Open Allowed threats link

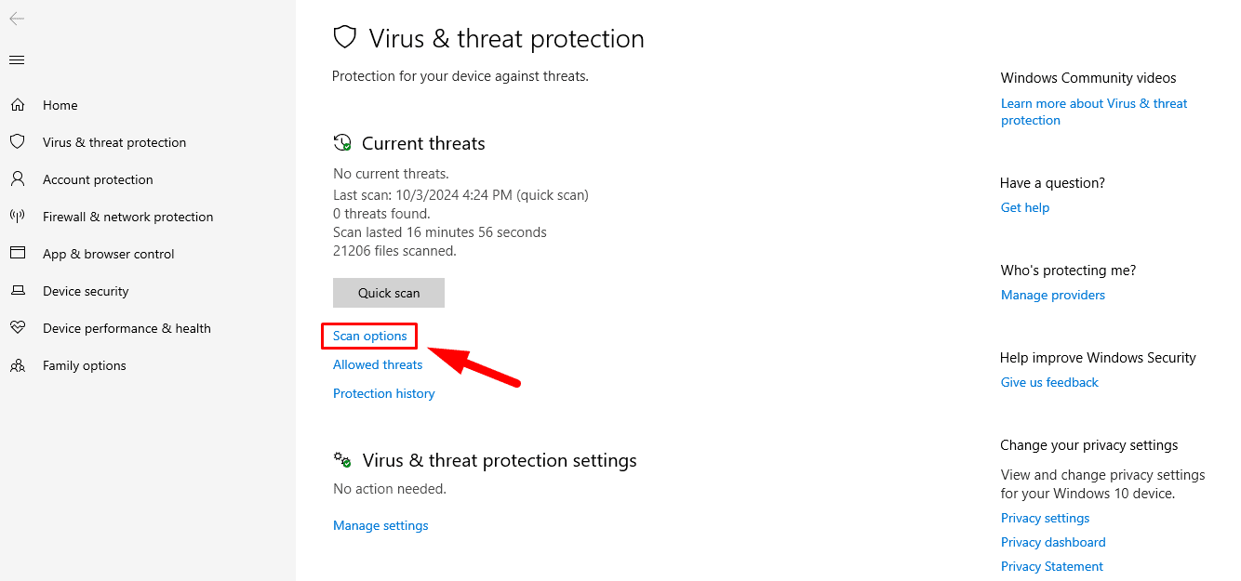(378, 364)
